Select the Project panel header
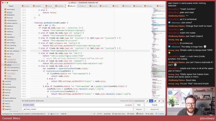 coord(11,6)
